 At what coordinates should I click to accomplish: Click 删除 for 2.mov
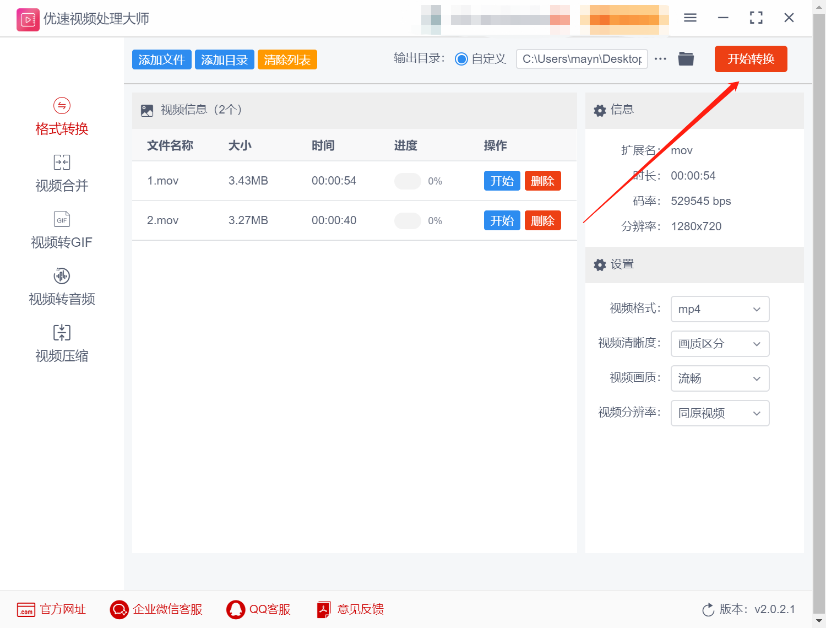click(543, 220)
